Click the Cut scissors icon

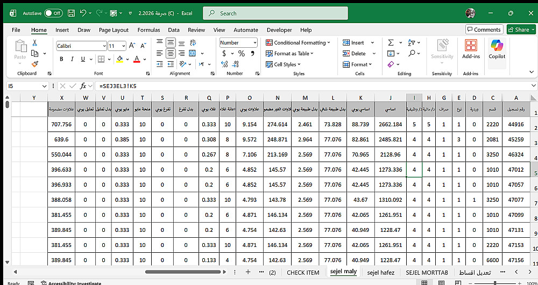point(34,43)
